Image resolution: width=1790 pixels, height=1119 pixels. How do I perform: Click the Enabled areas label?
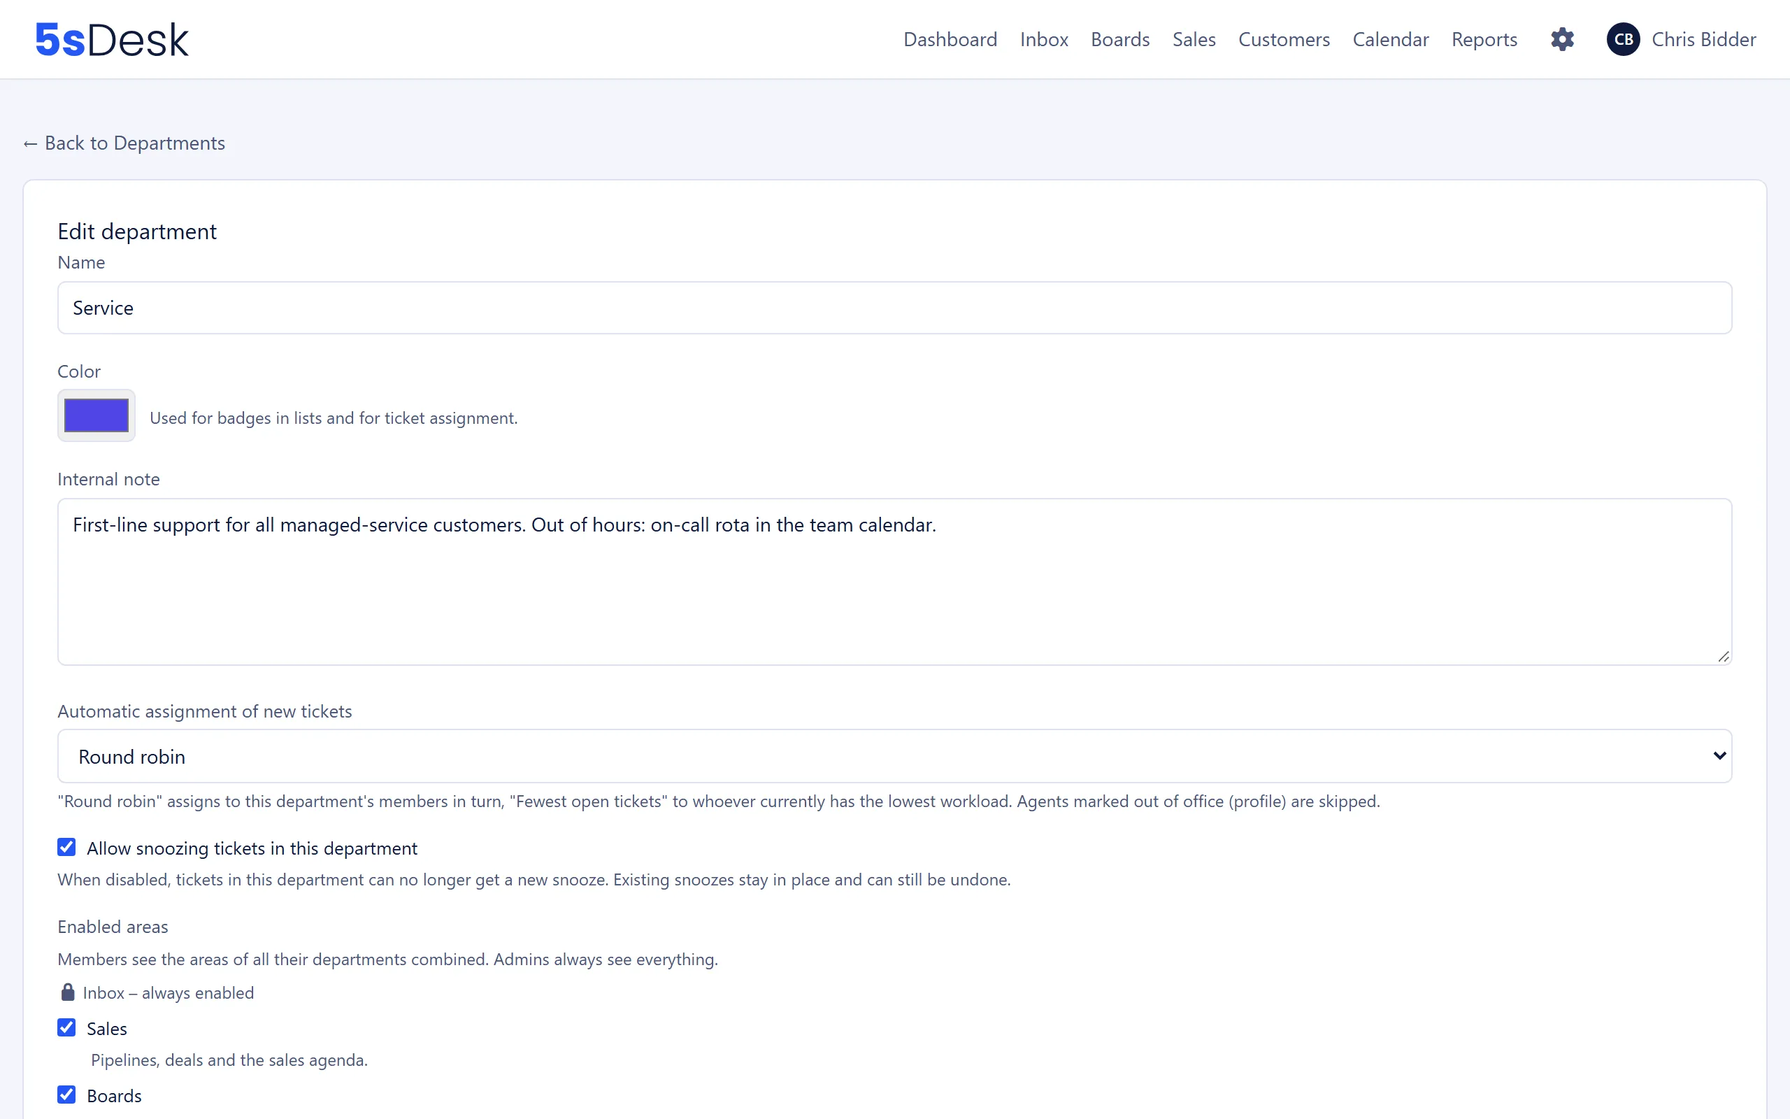[113, 927]
